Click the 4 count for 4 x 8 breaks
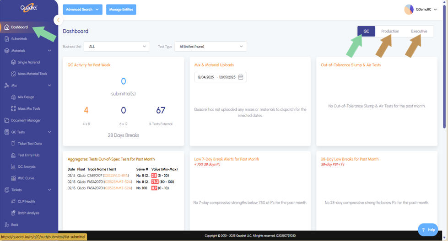Screen dimensions: 448x241 pyautogui.click(x=86, y=110)
